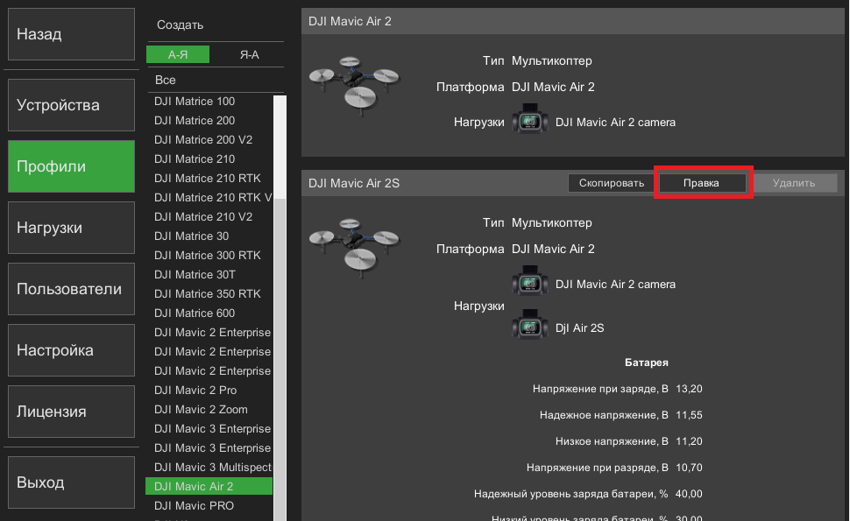Select DJI Matrice 300 RTK profile
Viewport: 850px width, 521px height.
[209, 255]
